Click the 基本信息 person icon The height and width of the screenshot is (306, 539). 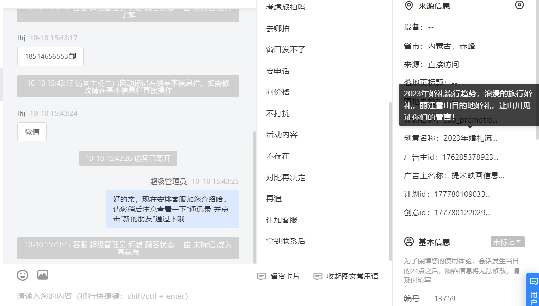tap(408, 242)
